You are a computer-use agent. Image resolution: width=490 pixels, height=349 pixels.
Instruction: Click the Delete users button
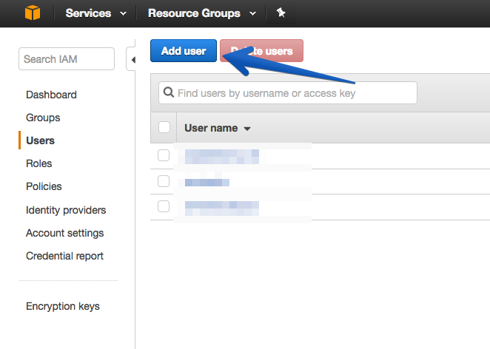coord(261,50)
